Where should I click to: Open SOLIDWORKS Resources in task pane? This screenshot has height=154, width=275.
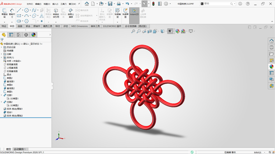pos(272,41)
